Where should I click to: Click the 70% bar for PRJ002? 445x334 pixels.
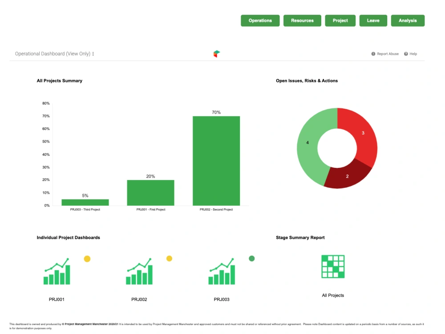click(216, 160)
